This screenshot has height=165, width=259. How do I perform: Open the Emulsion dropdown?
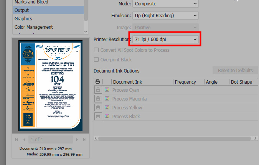[x=165, y=15]
